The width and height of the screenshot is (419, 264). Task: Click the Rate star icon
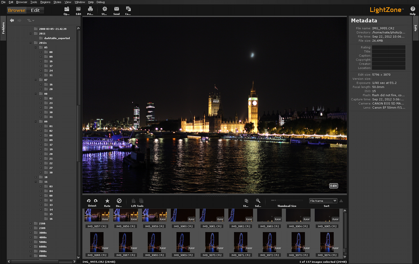pos(107,200)
